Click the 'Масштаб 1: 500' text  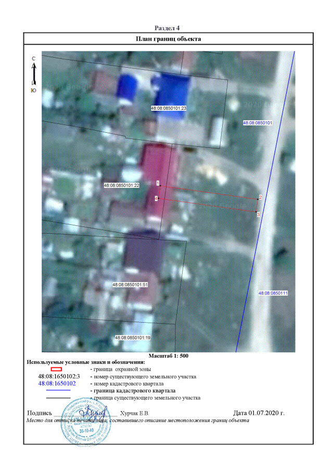pyautogui.click(x=169, y=355)
